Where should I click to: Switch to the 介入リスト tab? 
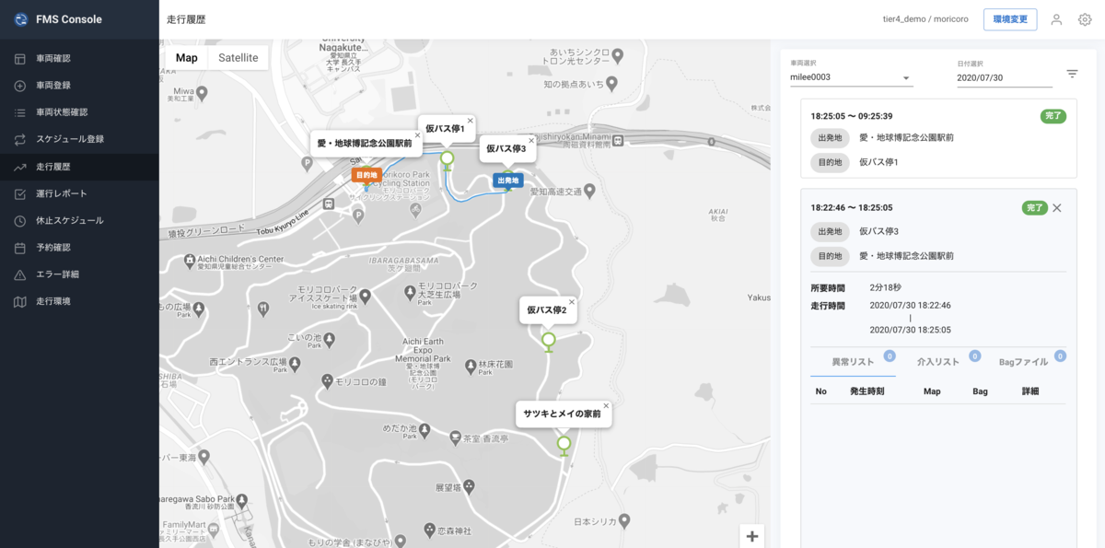tap(938, 362)
